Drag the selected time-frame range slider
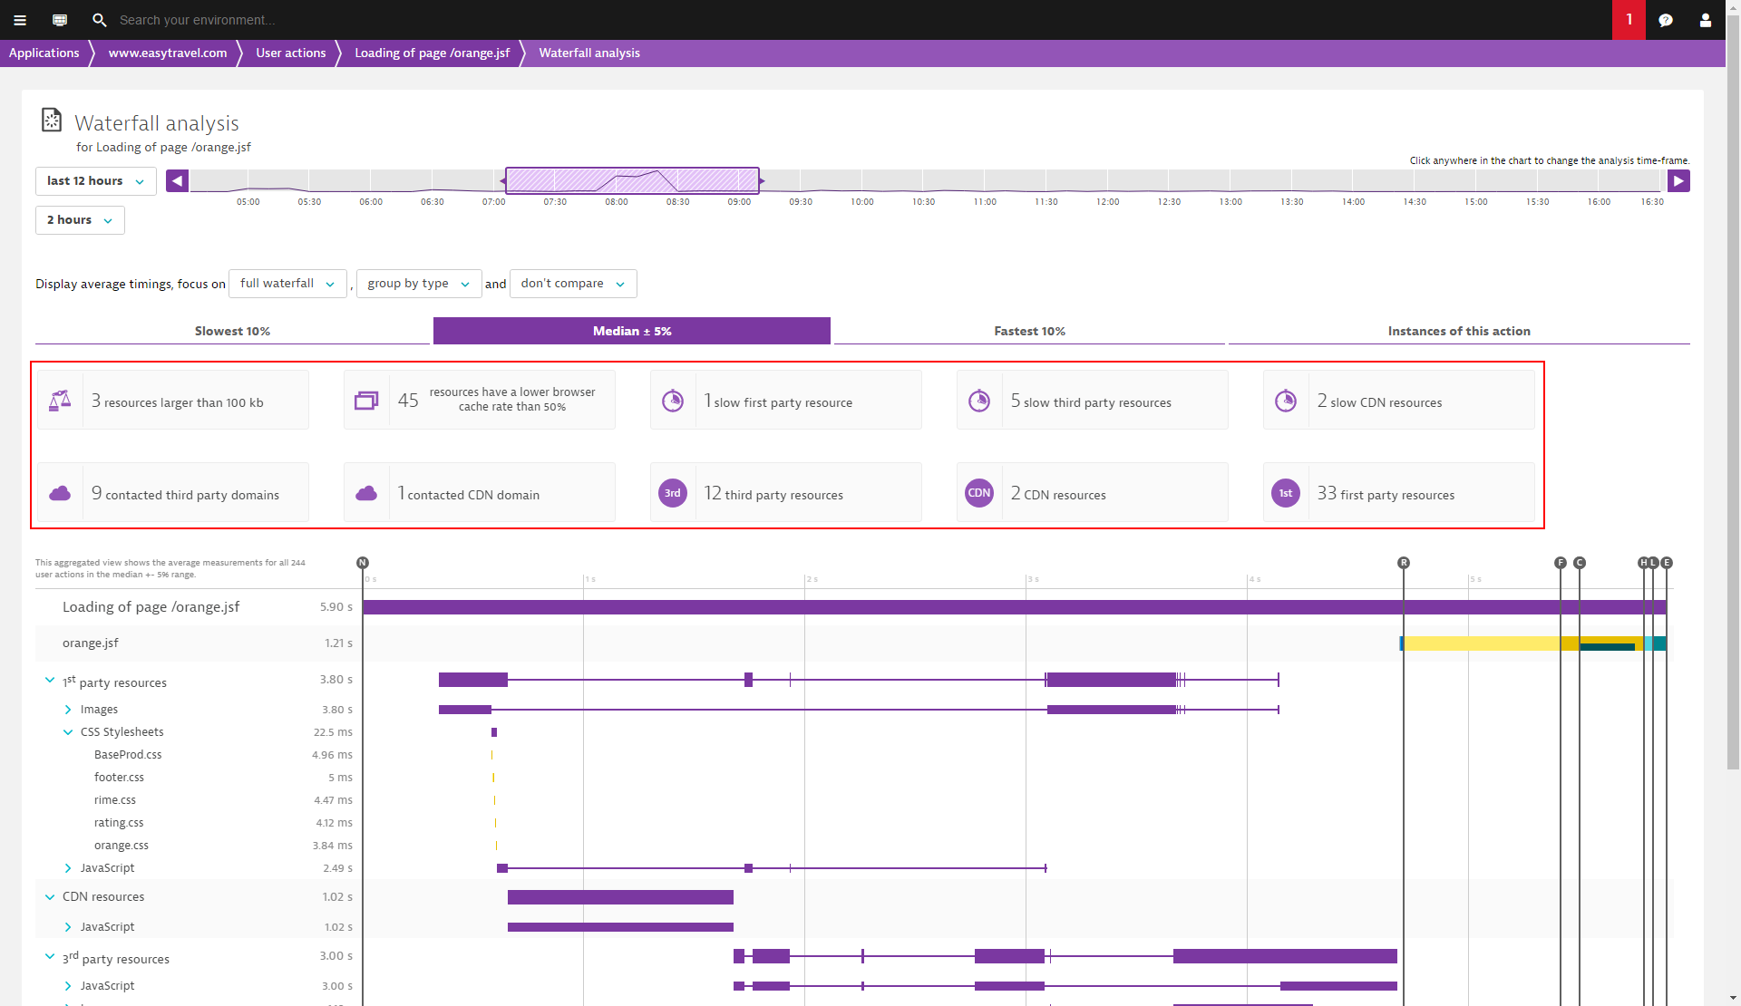Screen dimensions: 1741x1006 click(630, 179)
